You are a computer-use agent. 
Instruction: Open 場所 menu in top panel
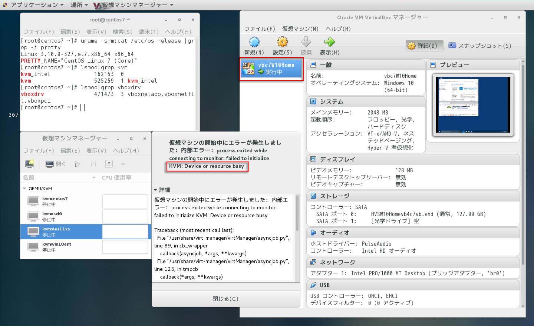79,5
